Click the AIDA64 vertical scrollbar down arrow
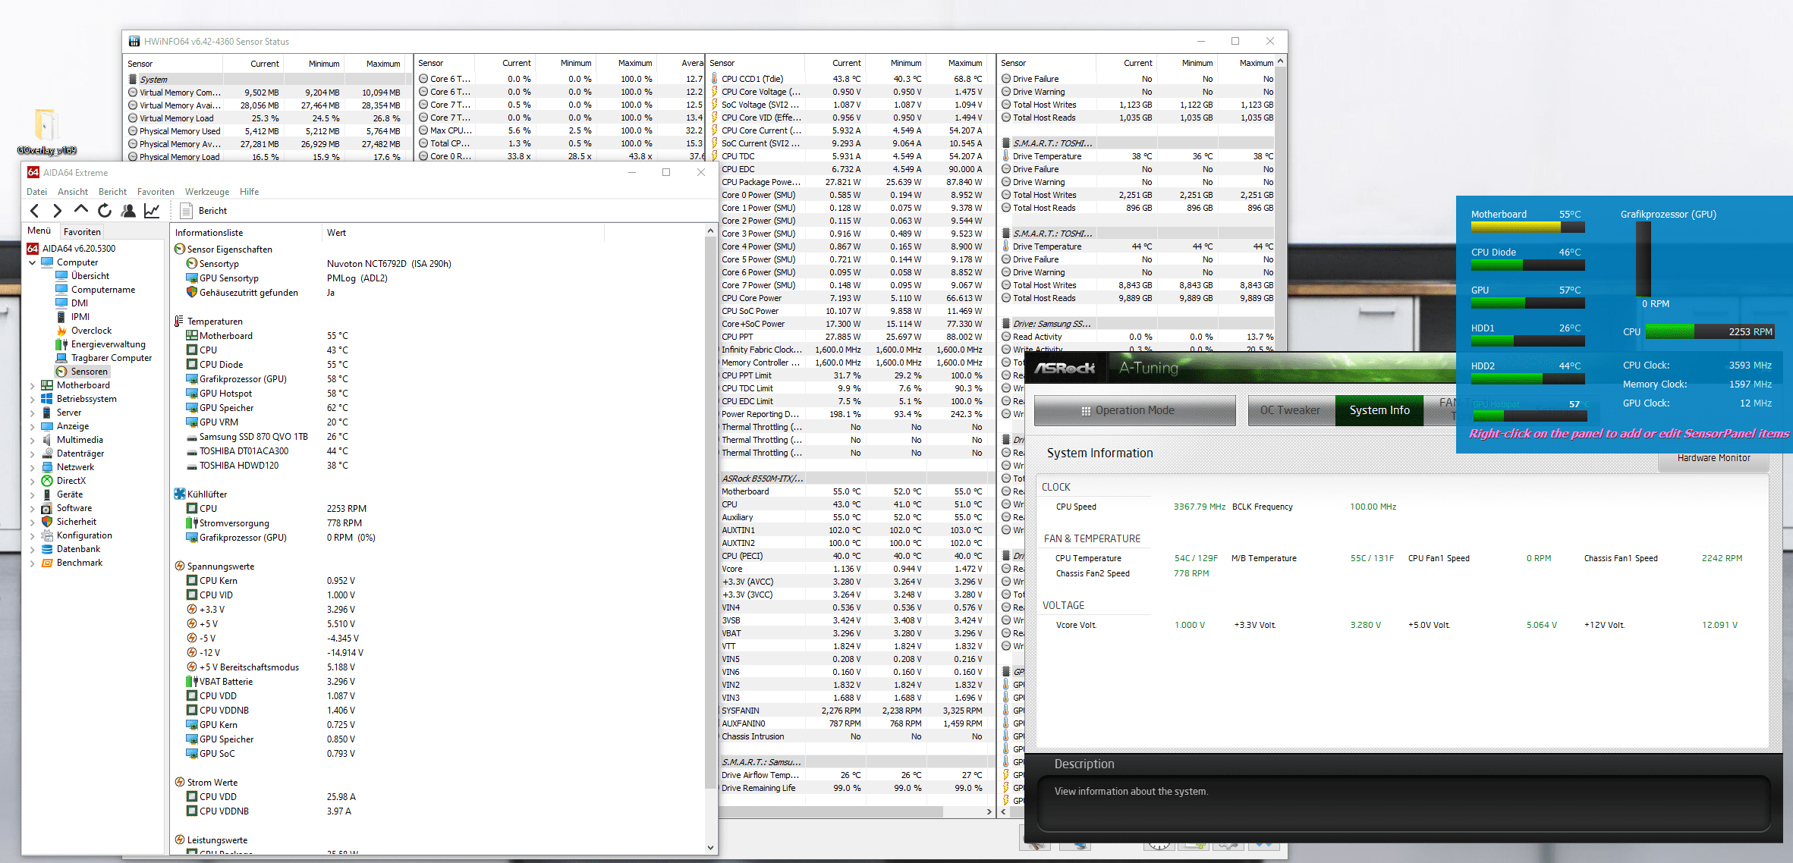The width and height of the screenshot is (1793, 863). coord(710,848)
